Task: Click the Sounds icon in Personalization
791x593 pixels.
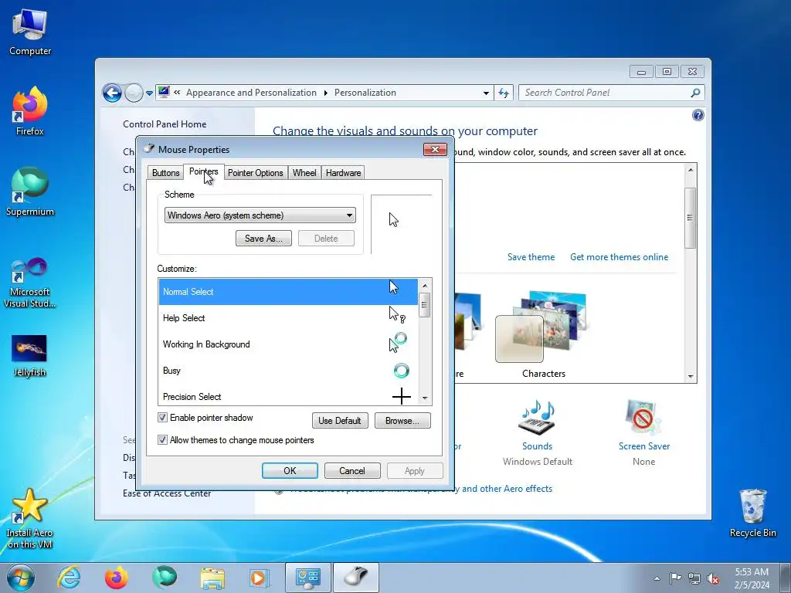Action: (x=537, y=418)
